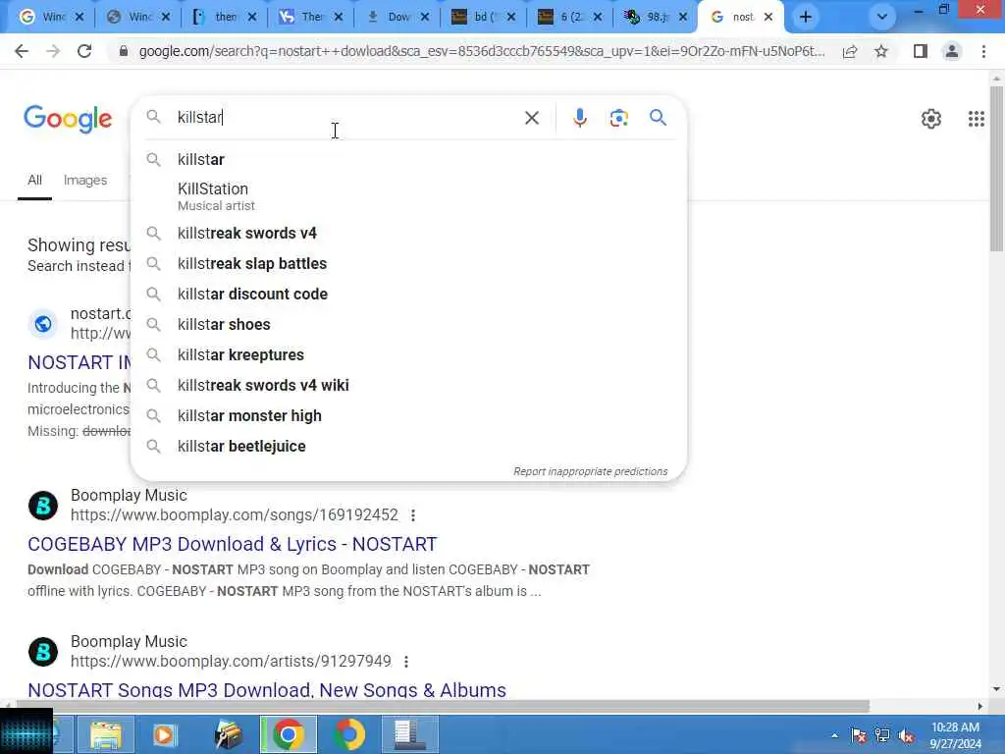Focus the address bar URL

[x=482, y=51]
